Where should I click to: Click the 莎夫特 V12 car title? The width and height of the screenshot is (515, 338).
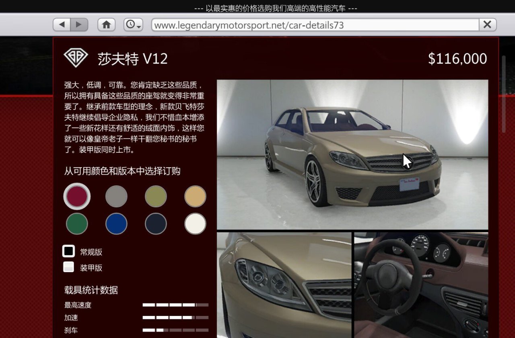[132, 59]
